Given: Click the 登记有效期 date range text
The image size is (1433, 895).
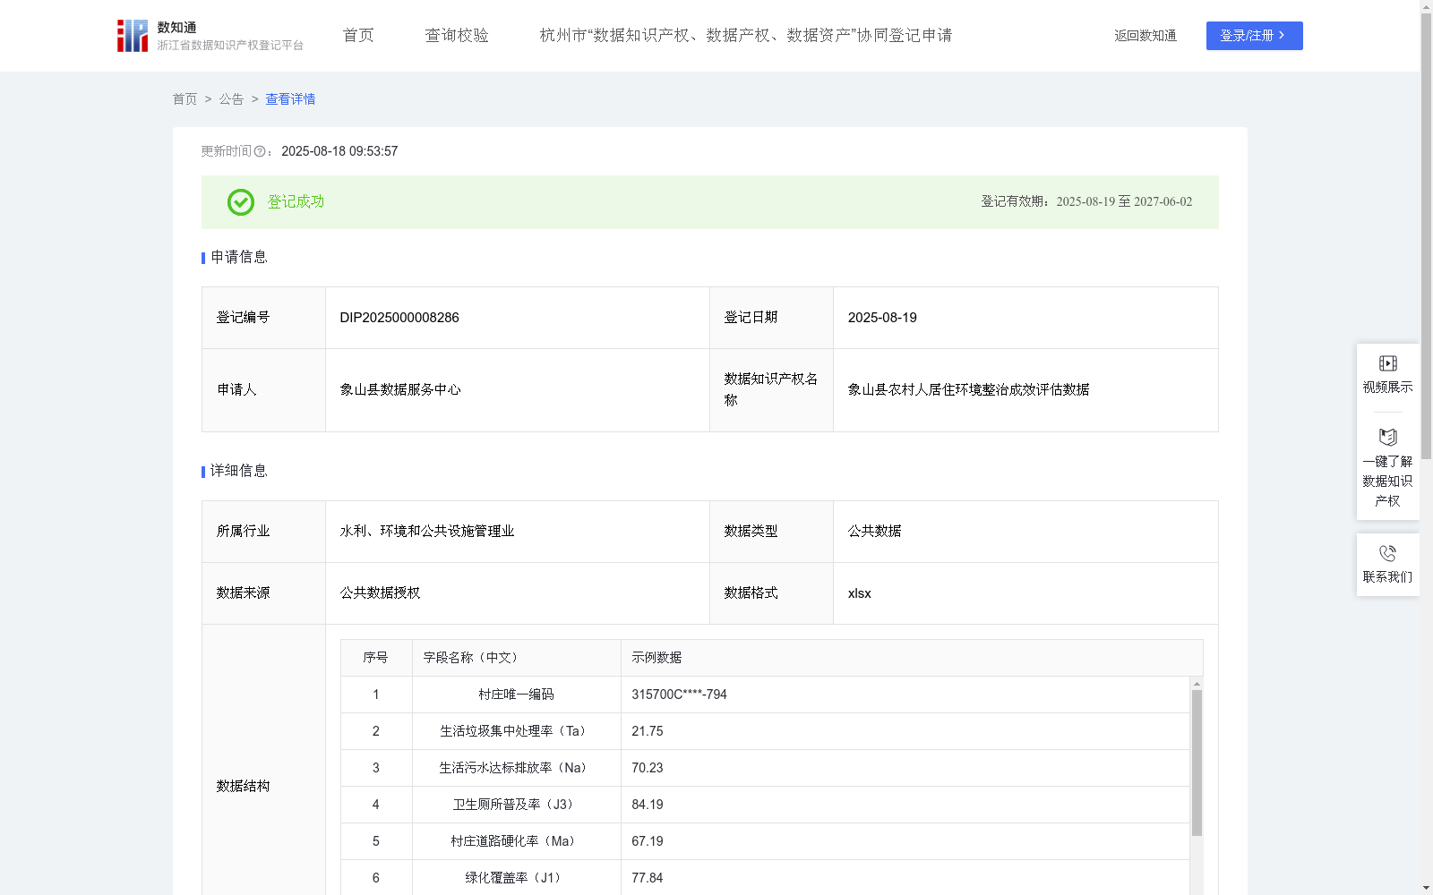Looking at the screenshot, I should pyautogui.click(x=1086, y=202).
